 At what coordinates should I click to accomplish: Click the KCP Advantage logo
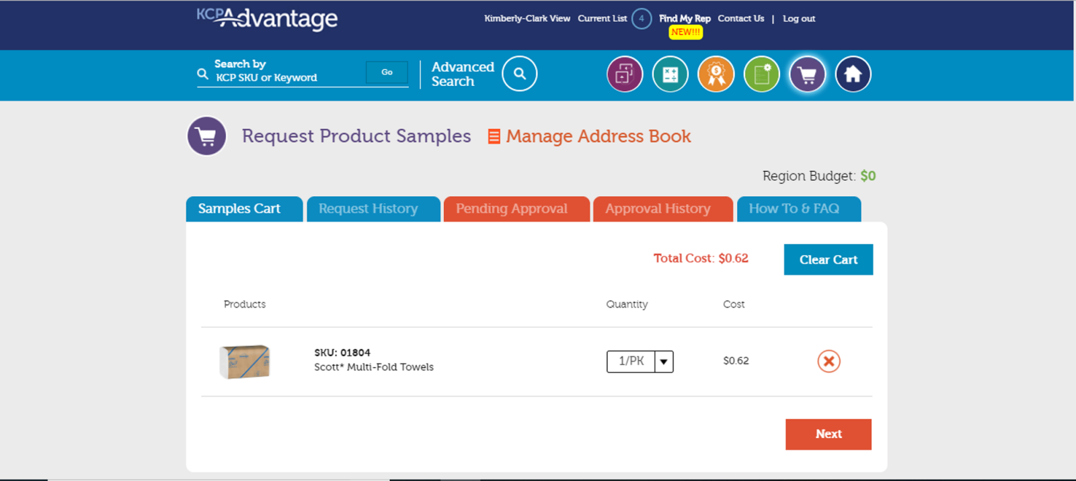point(267,19)
